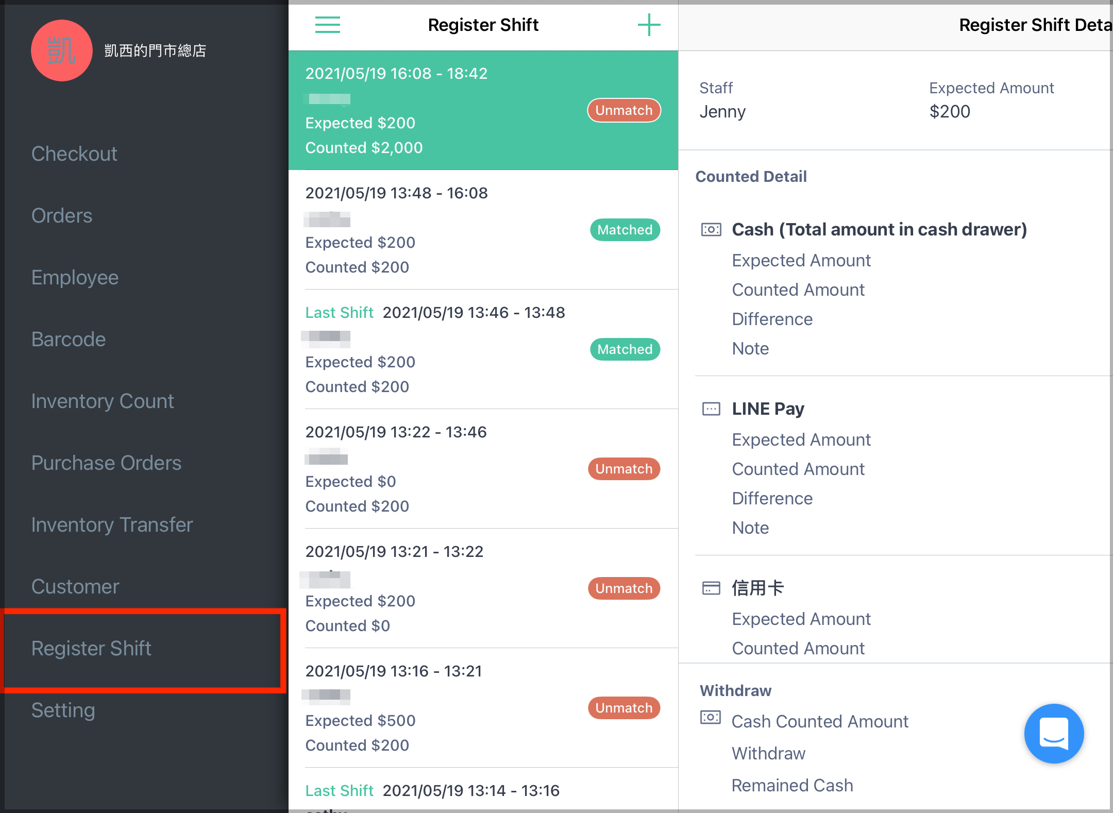
Task: Open Inventory Transfer section
Action: pos(112,524)
